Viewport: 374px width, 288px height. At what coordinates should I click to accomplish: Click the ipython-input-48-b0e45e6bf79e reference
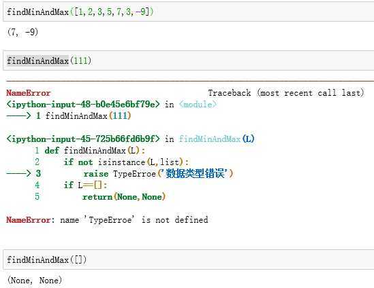pyautogui.click(x=83, y=104)
